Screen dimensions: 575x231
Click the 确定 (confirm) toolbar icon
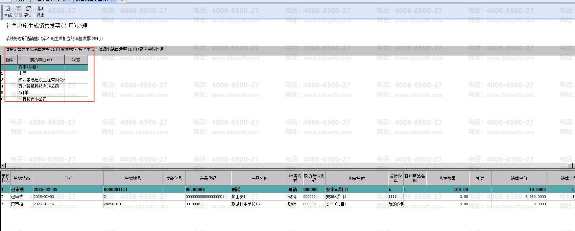28,12
